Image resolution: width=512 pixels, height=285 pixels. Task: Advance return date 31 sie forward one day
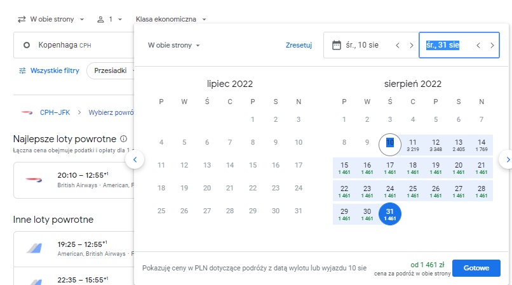[x=492, y=45]
